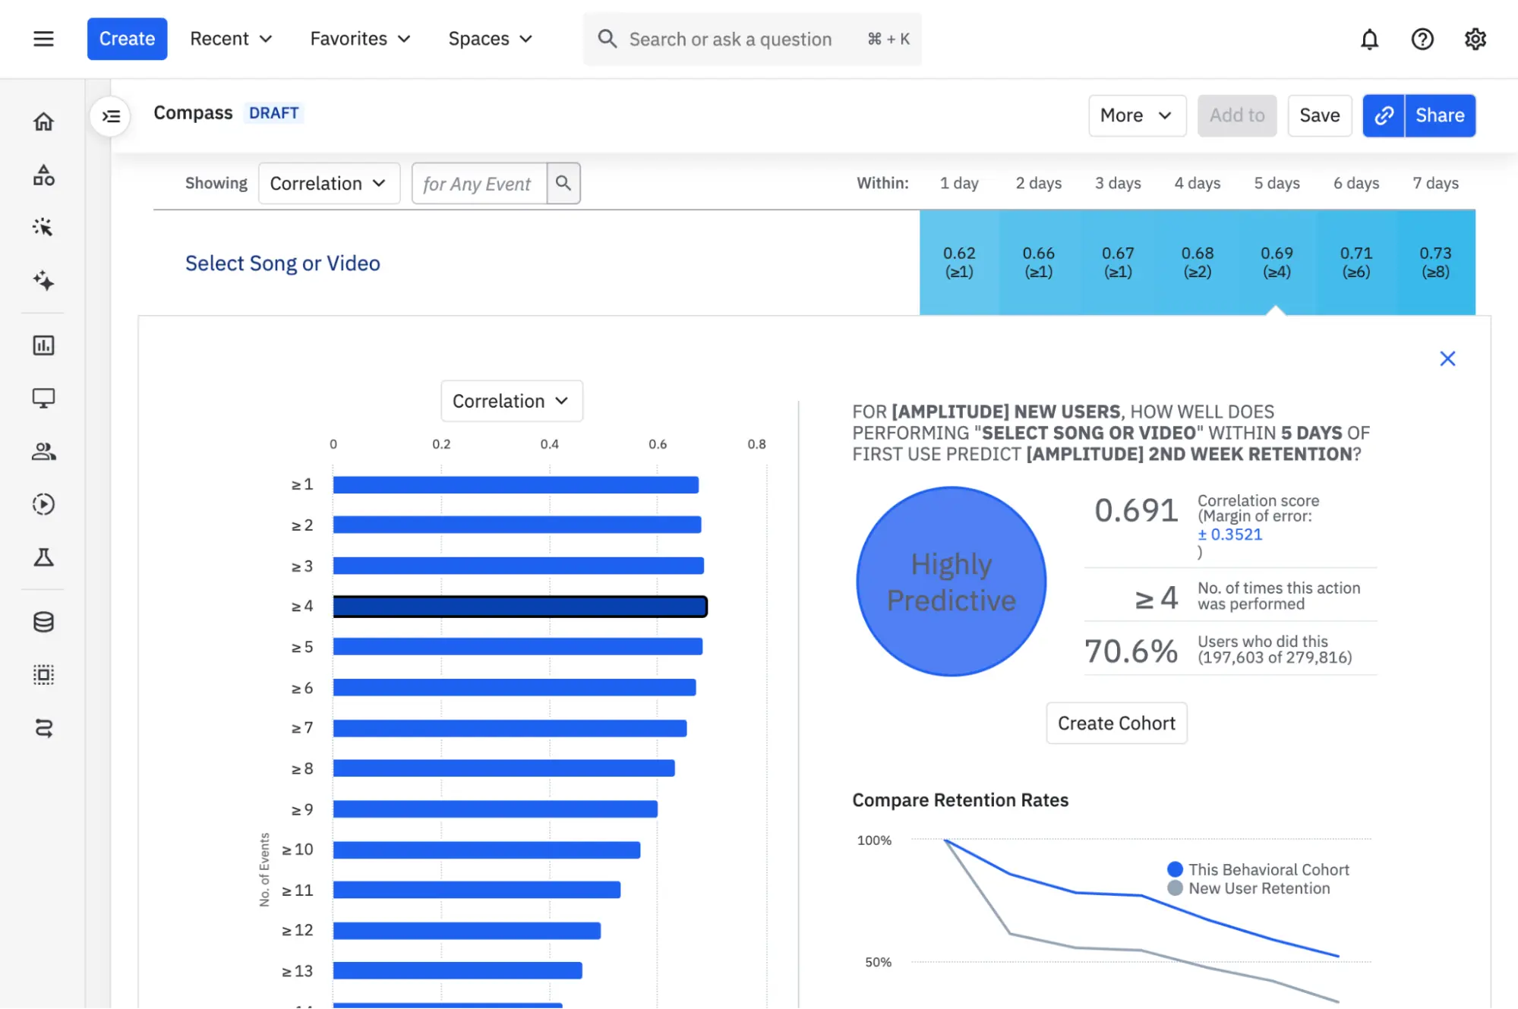Open the Experiment flask icon in sidebar
1518x1009 pixels.
tap(43, 558)
